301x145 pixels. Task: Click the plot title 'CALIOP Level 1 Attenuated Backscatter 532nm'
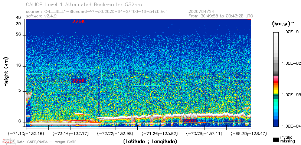[84, 4]
